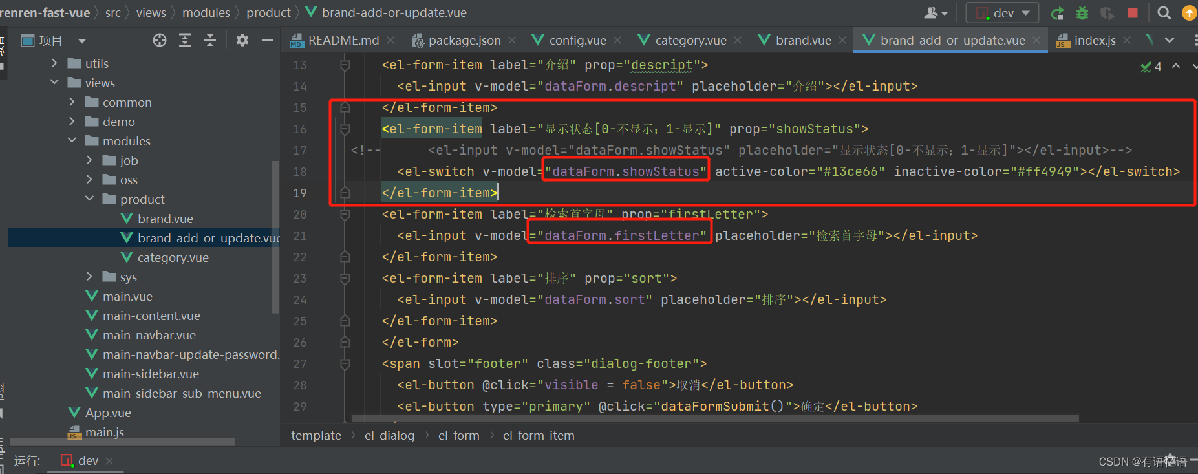Click the inspection checkmark problems indicator
Image resolution: width=1198 pixels, height=474 pixels.
click(x=1151, y=67)
